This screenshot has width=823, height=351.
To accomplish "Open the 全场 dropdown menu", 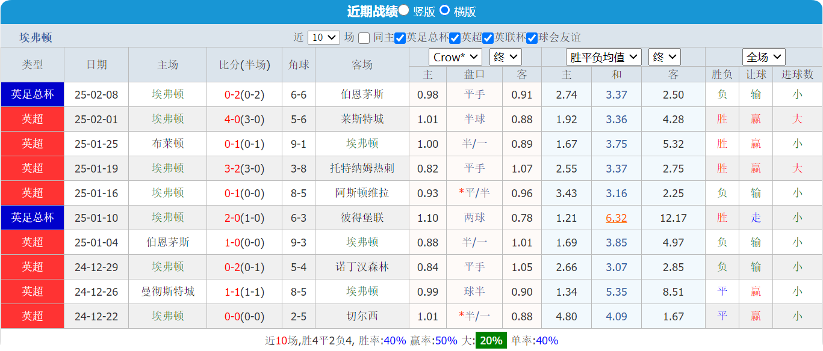I will pyautogui.click(x=763, y=56).
